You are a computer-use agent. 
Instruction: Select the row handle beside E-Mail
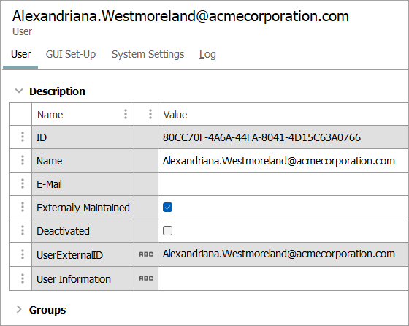23,183
